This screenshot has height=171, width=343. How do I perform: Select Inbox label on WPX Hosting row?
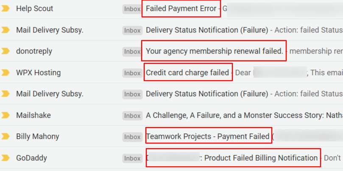(x=132, y=73)
